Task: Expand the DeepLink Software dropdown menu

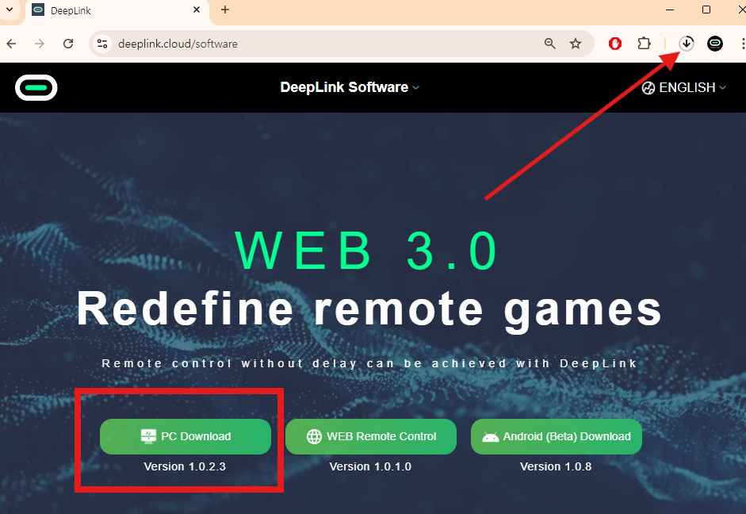Action: 350,87
